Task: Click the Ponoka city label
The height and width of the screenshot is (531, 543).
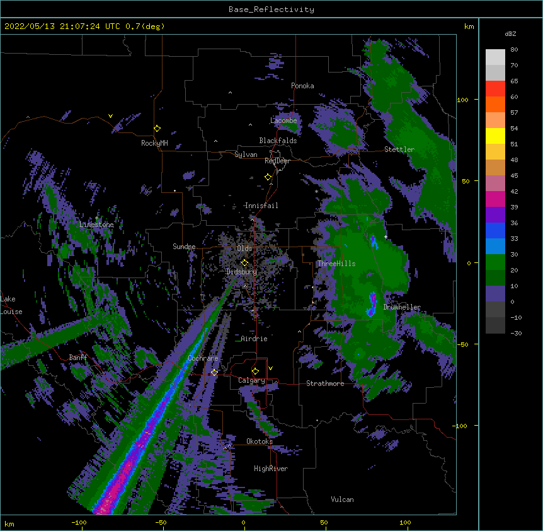Action: [302, 86]
